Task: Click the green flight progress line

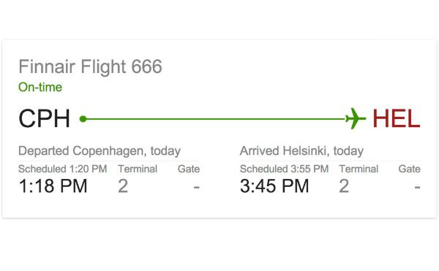Action: pyautogui.click(x=216, y=119)
